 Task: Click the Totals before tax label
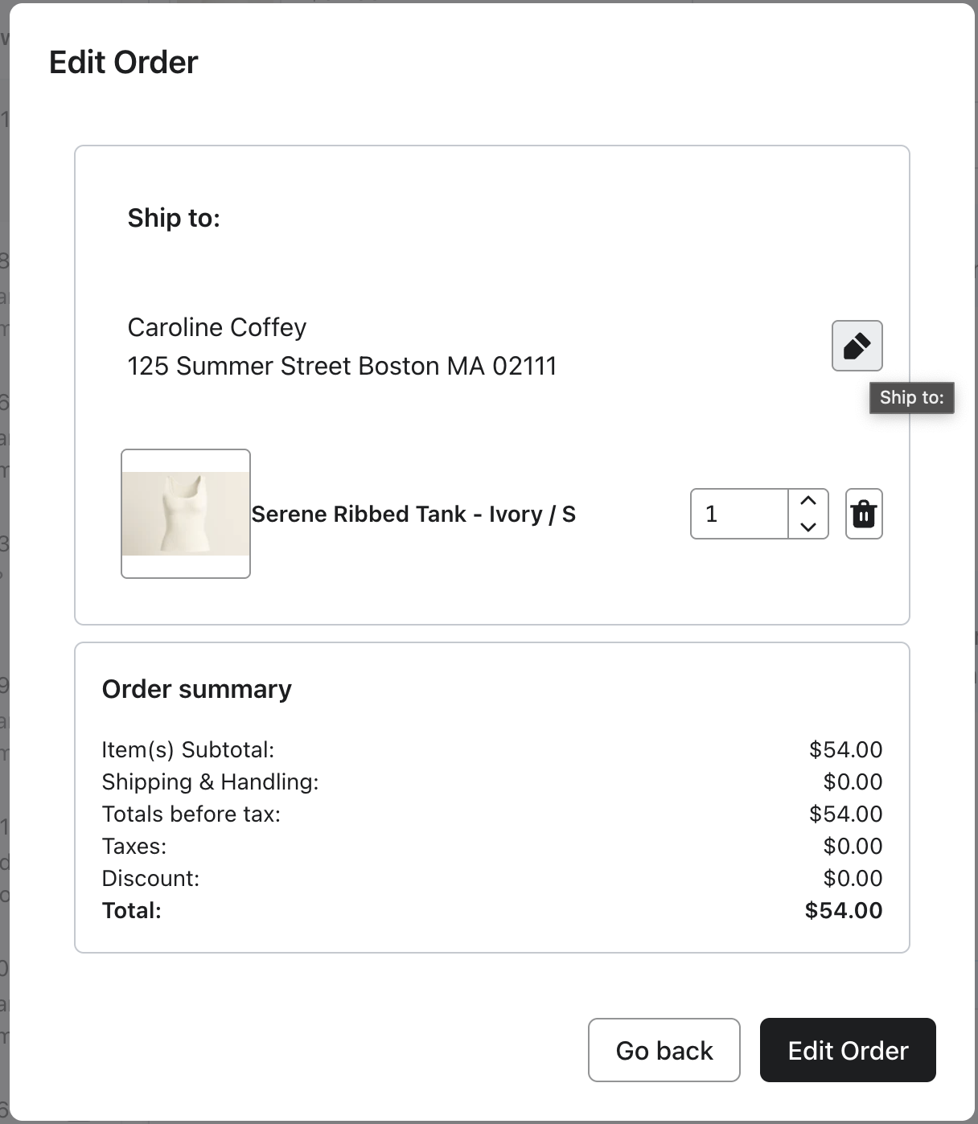point(191,814)
